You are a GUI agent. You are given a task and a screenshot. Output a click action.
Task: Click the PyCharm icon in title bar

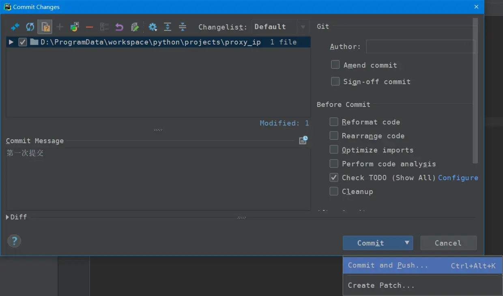pyautogui.click(x=7, y=6)
